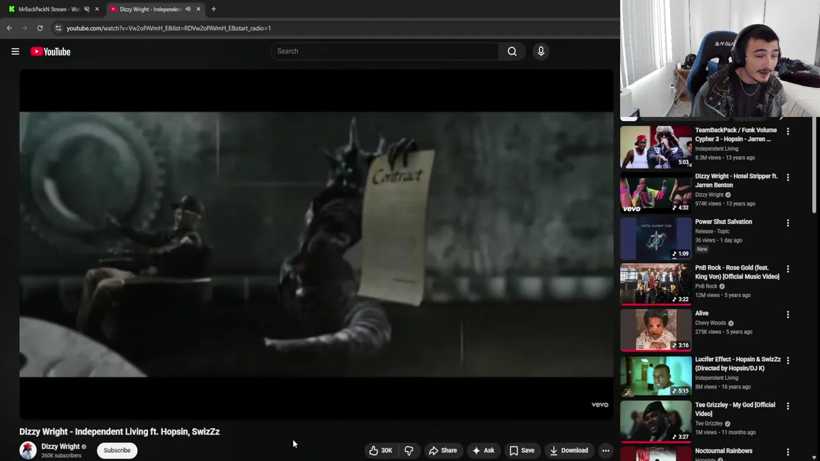
Task: Unmute the MrBackPackN Stream tab
Action: point(86,9)
